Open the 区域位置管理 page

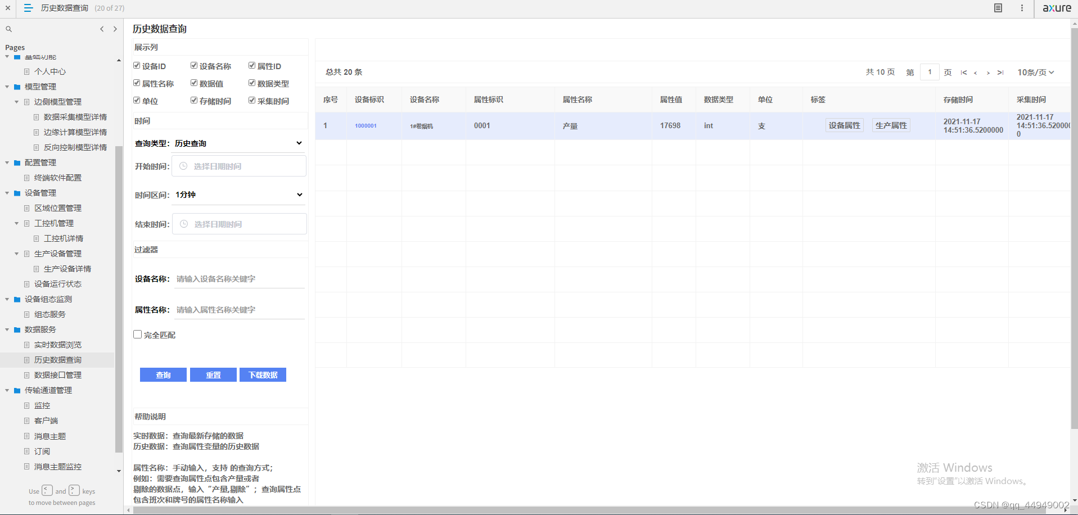[58, 208]
